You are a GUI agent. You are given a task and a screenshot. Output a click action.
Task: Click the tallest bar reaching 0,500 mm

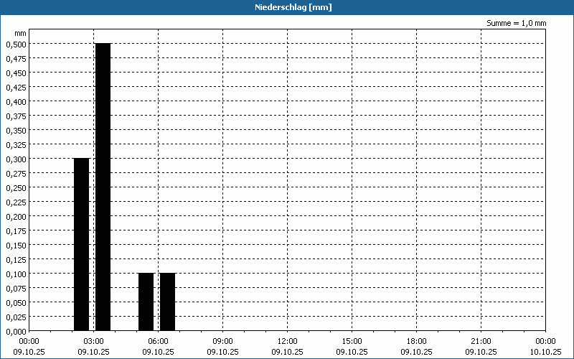103,187
